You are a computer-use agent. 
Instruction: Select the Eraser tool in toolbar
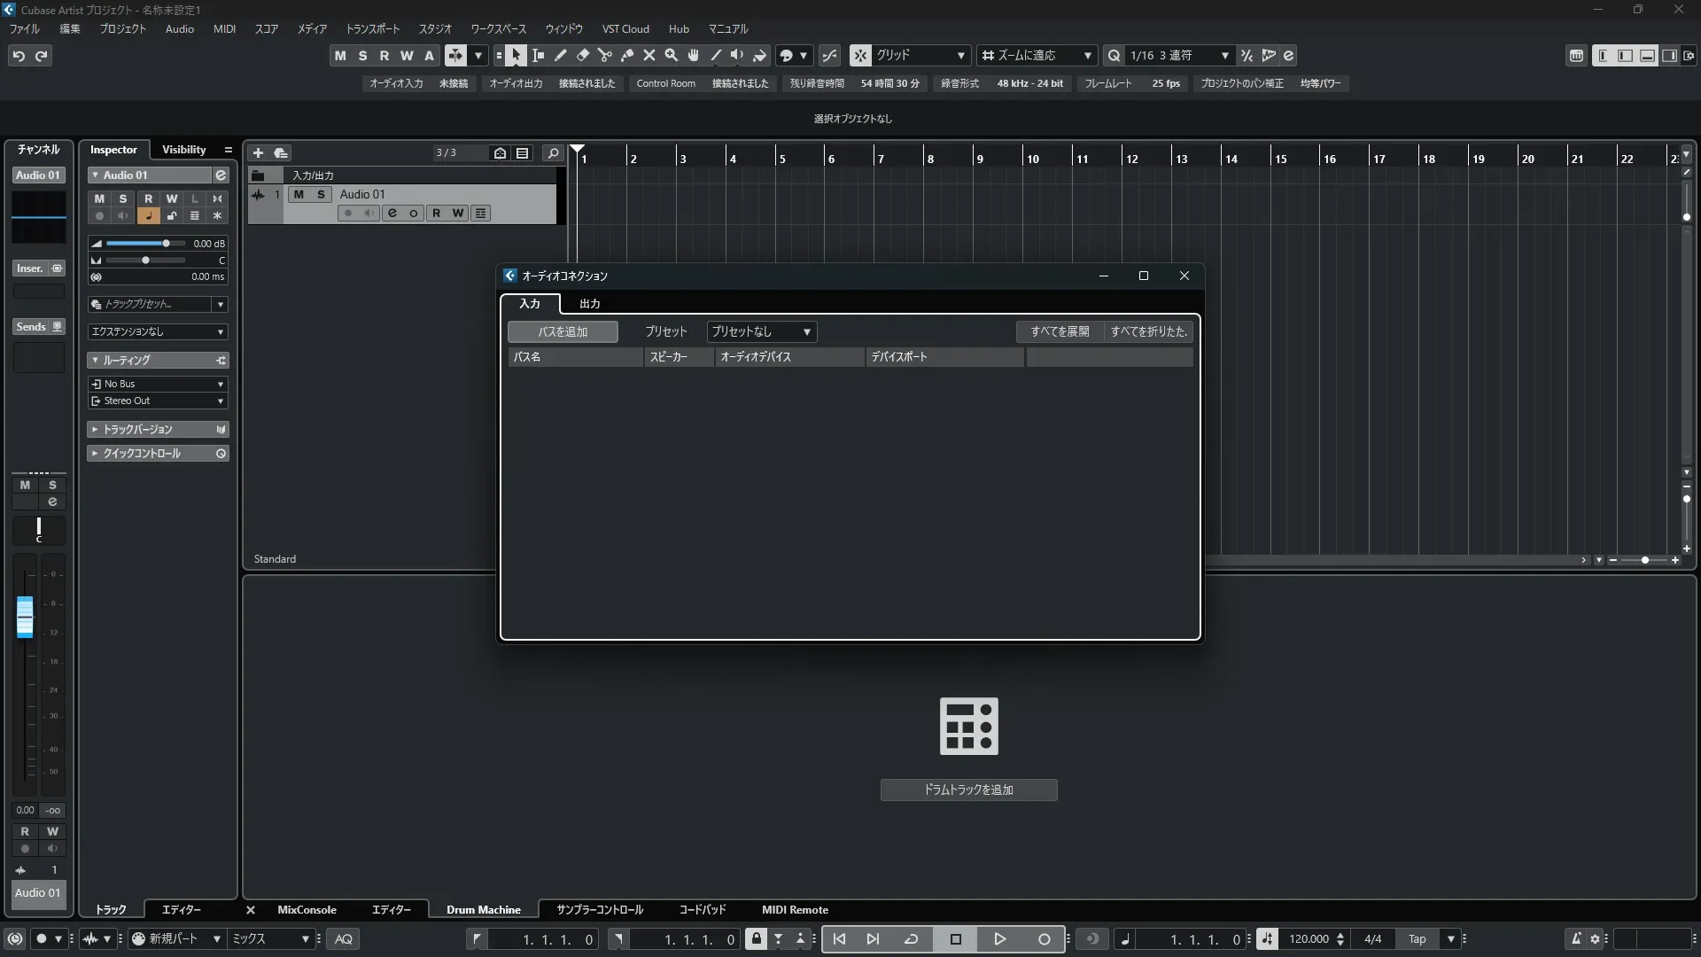coord(583,55)
